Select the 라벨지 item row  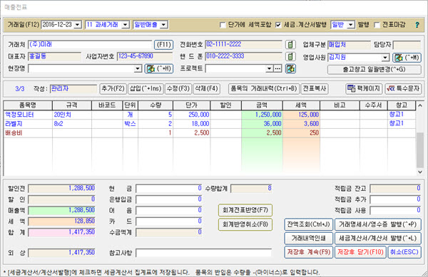(209, 124)
